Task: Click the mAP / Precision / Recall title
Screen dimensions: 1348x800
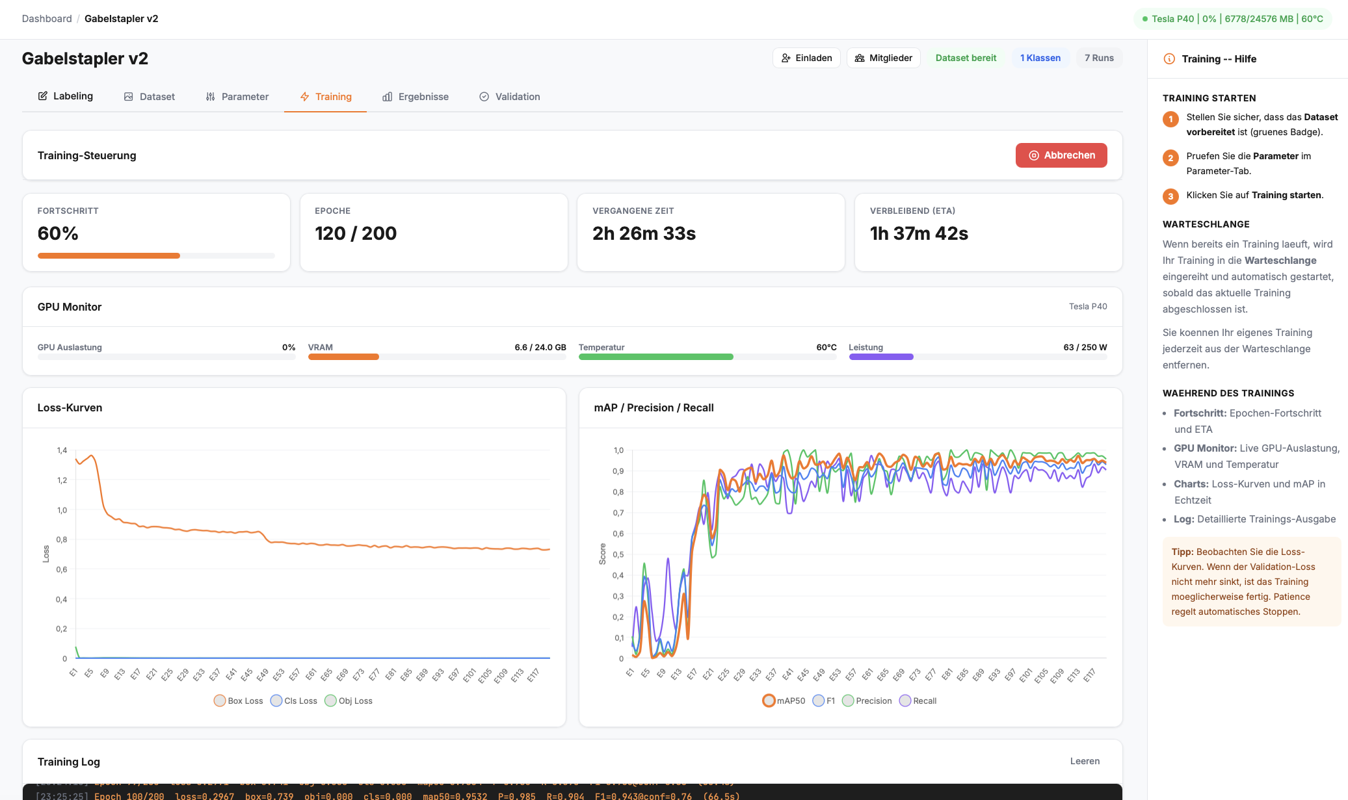Action: 654,407
